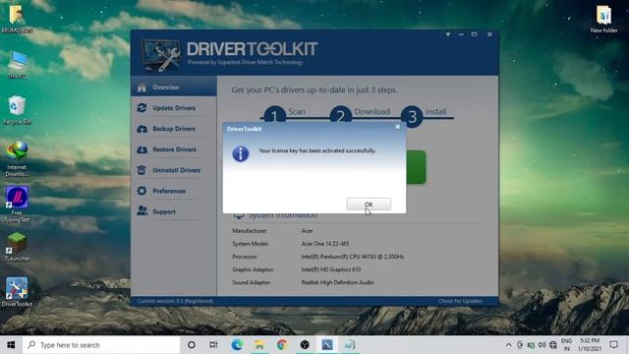Click the current version status text
Viewport: 629px width, 354px height.
(x=175, y=301)
